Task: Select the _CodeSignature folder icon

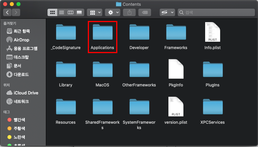Action: (x=66, y=32)
